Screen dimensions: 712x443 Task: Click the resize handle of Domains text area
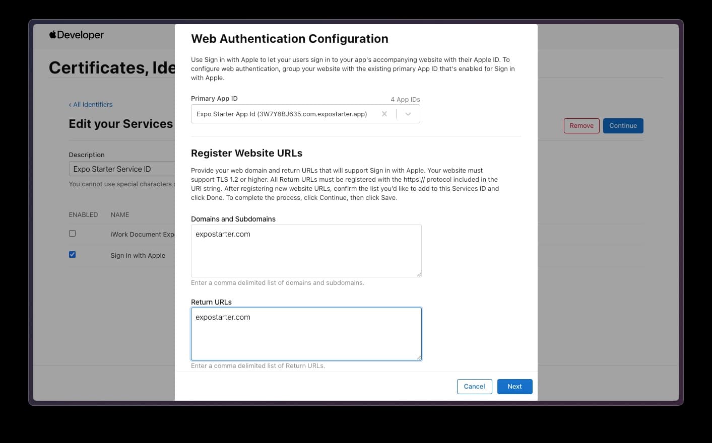pyautogui.click(x=419, y=274)
